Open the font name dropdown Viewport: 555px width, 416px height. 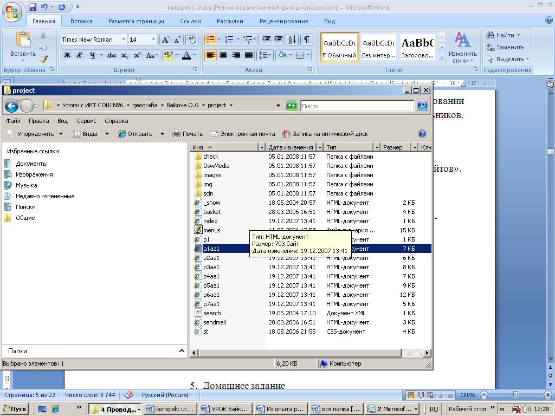pyautogui.click(x=124, y=40)
